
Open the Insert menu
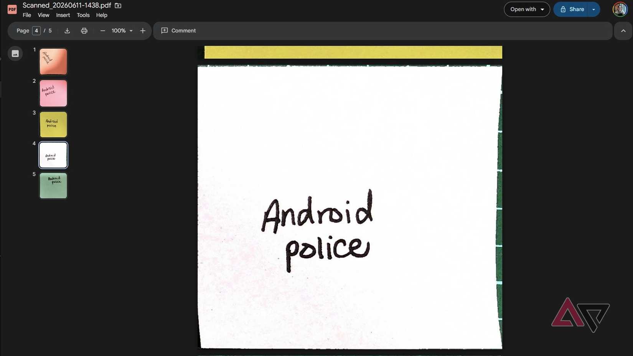(x=63, y=15)
